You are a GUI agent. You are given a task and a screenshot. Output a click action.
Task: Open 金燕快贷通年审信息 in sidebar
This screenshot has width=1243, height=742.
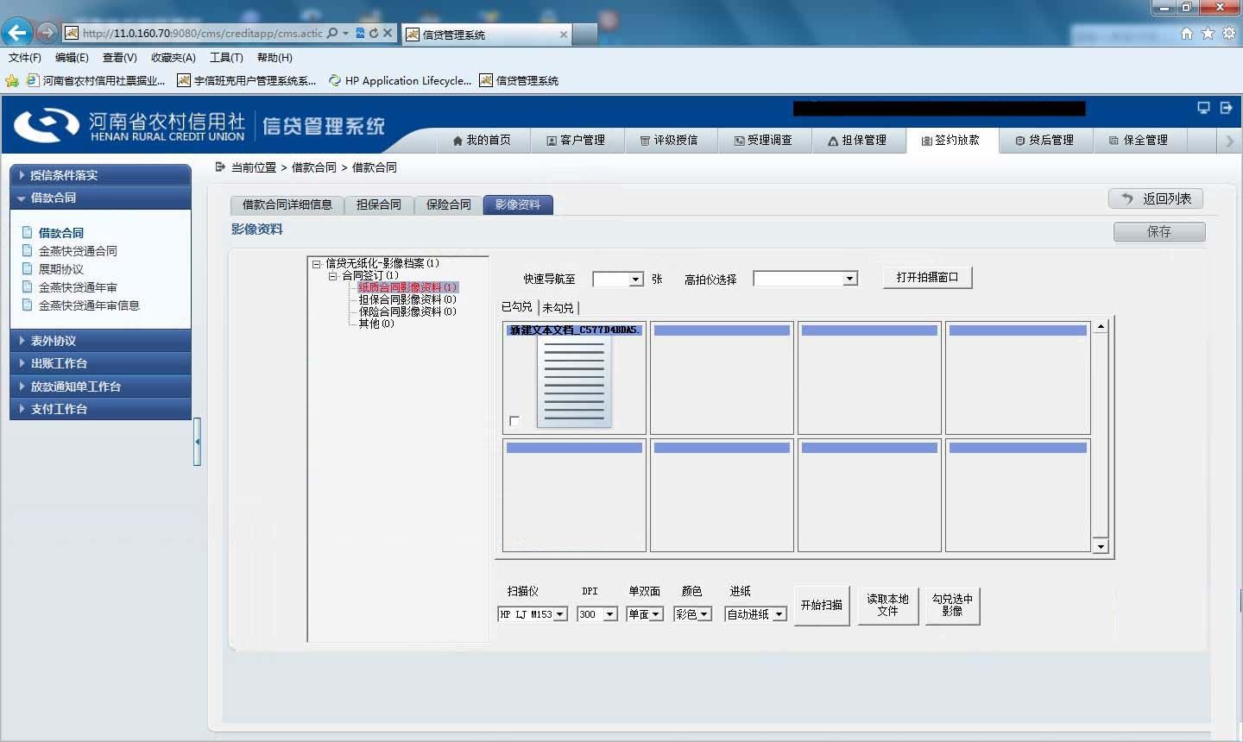pyautogui.click(x=89, y=305)
